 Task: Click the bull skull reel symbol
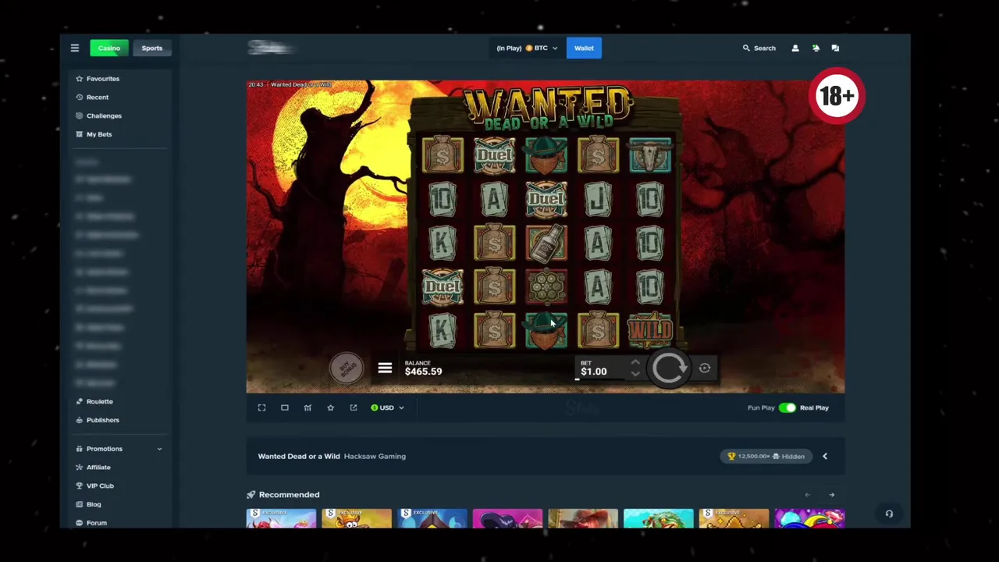[650, 155]
